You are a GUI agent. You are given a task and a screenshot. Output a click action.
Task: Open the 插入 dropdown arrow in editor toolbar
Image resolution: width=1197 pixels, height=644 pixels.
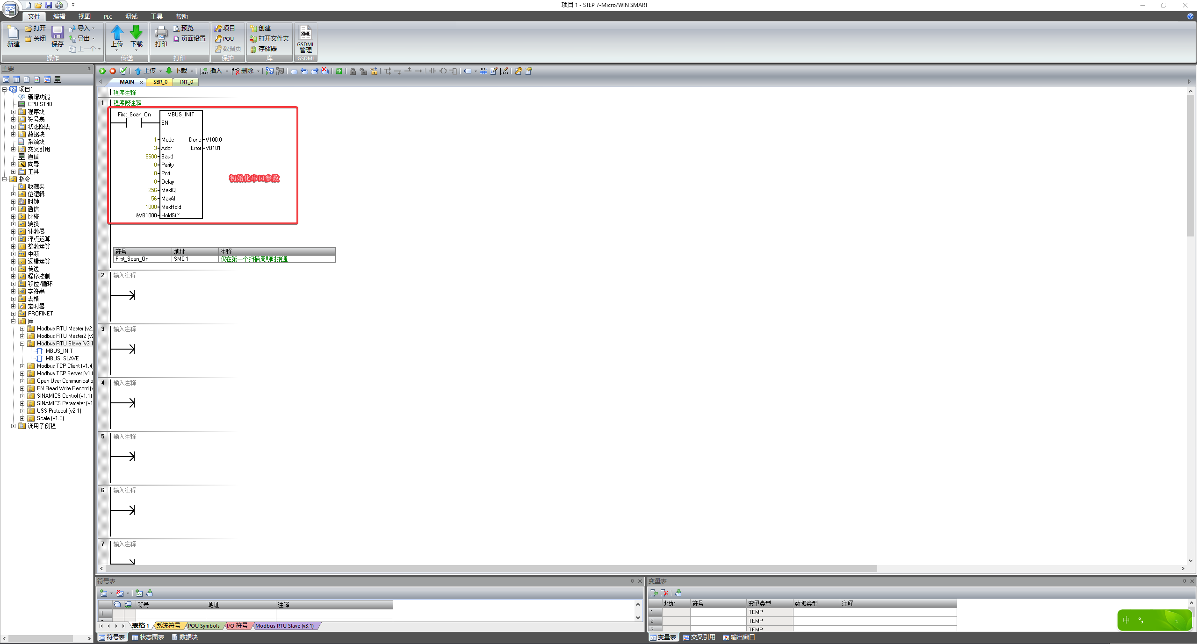pos(227,72)
